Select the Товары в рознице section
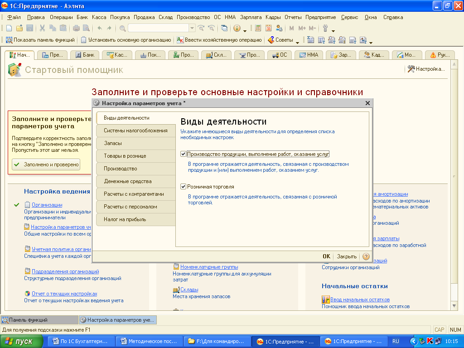Screen dimensions: 464x348 135,156
